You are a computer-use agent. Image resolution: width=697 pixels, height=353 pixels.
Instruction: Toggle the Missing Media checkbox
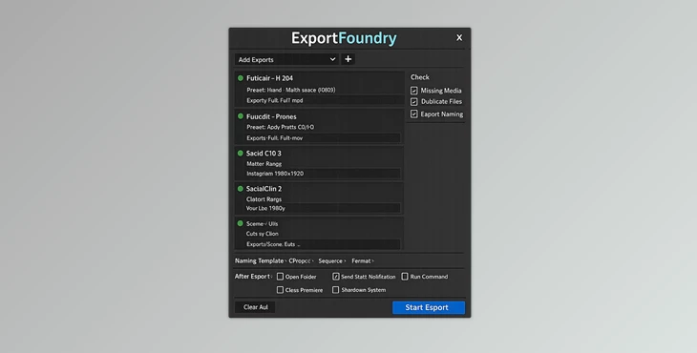click(x=413, y=91)
